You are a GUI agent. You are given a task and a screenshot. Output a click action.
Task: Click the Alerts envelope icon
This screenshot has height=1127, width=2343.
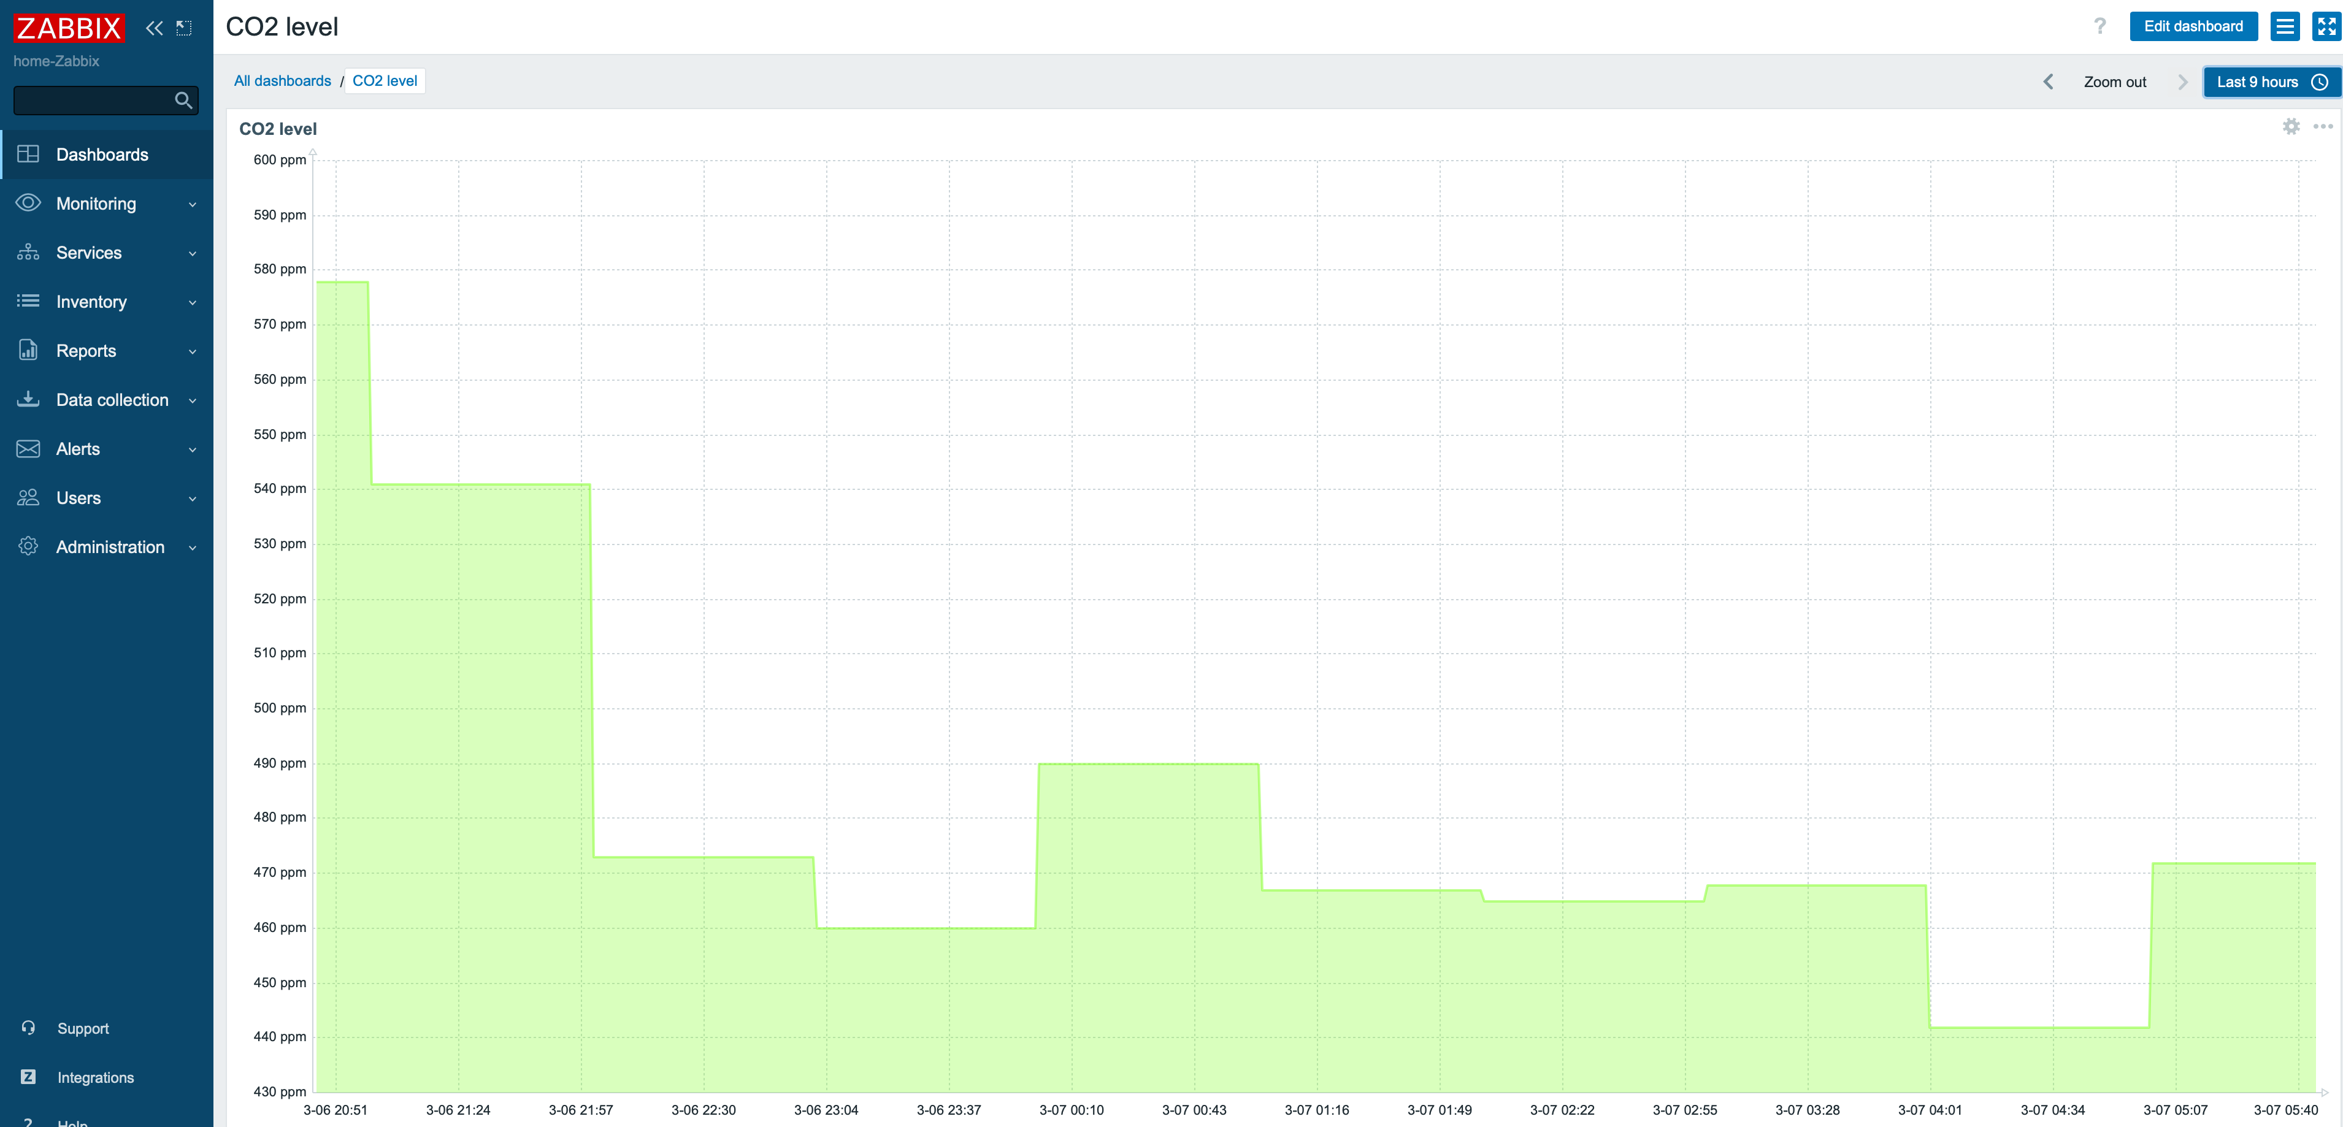28,448
